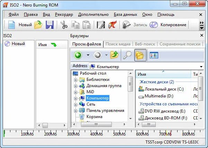Image resolution: width=208 pixels, height=148 pixels.
Task: Open the Файл menu
Action: pos(13,14)
